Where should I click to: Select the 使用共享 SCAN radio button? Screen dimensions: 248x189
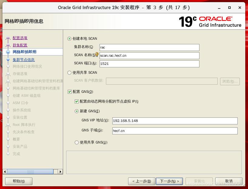coord(69,73)
